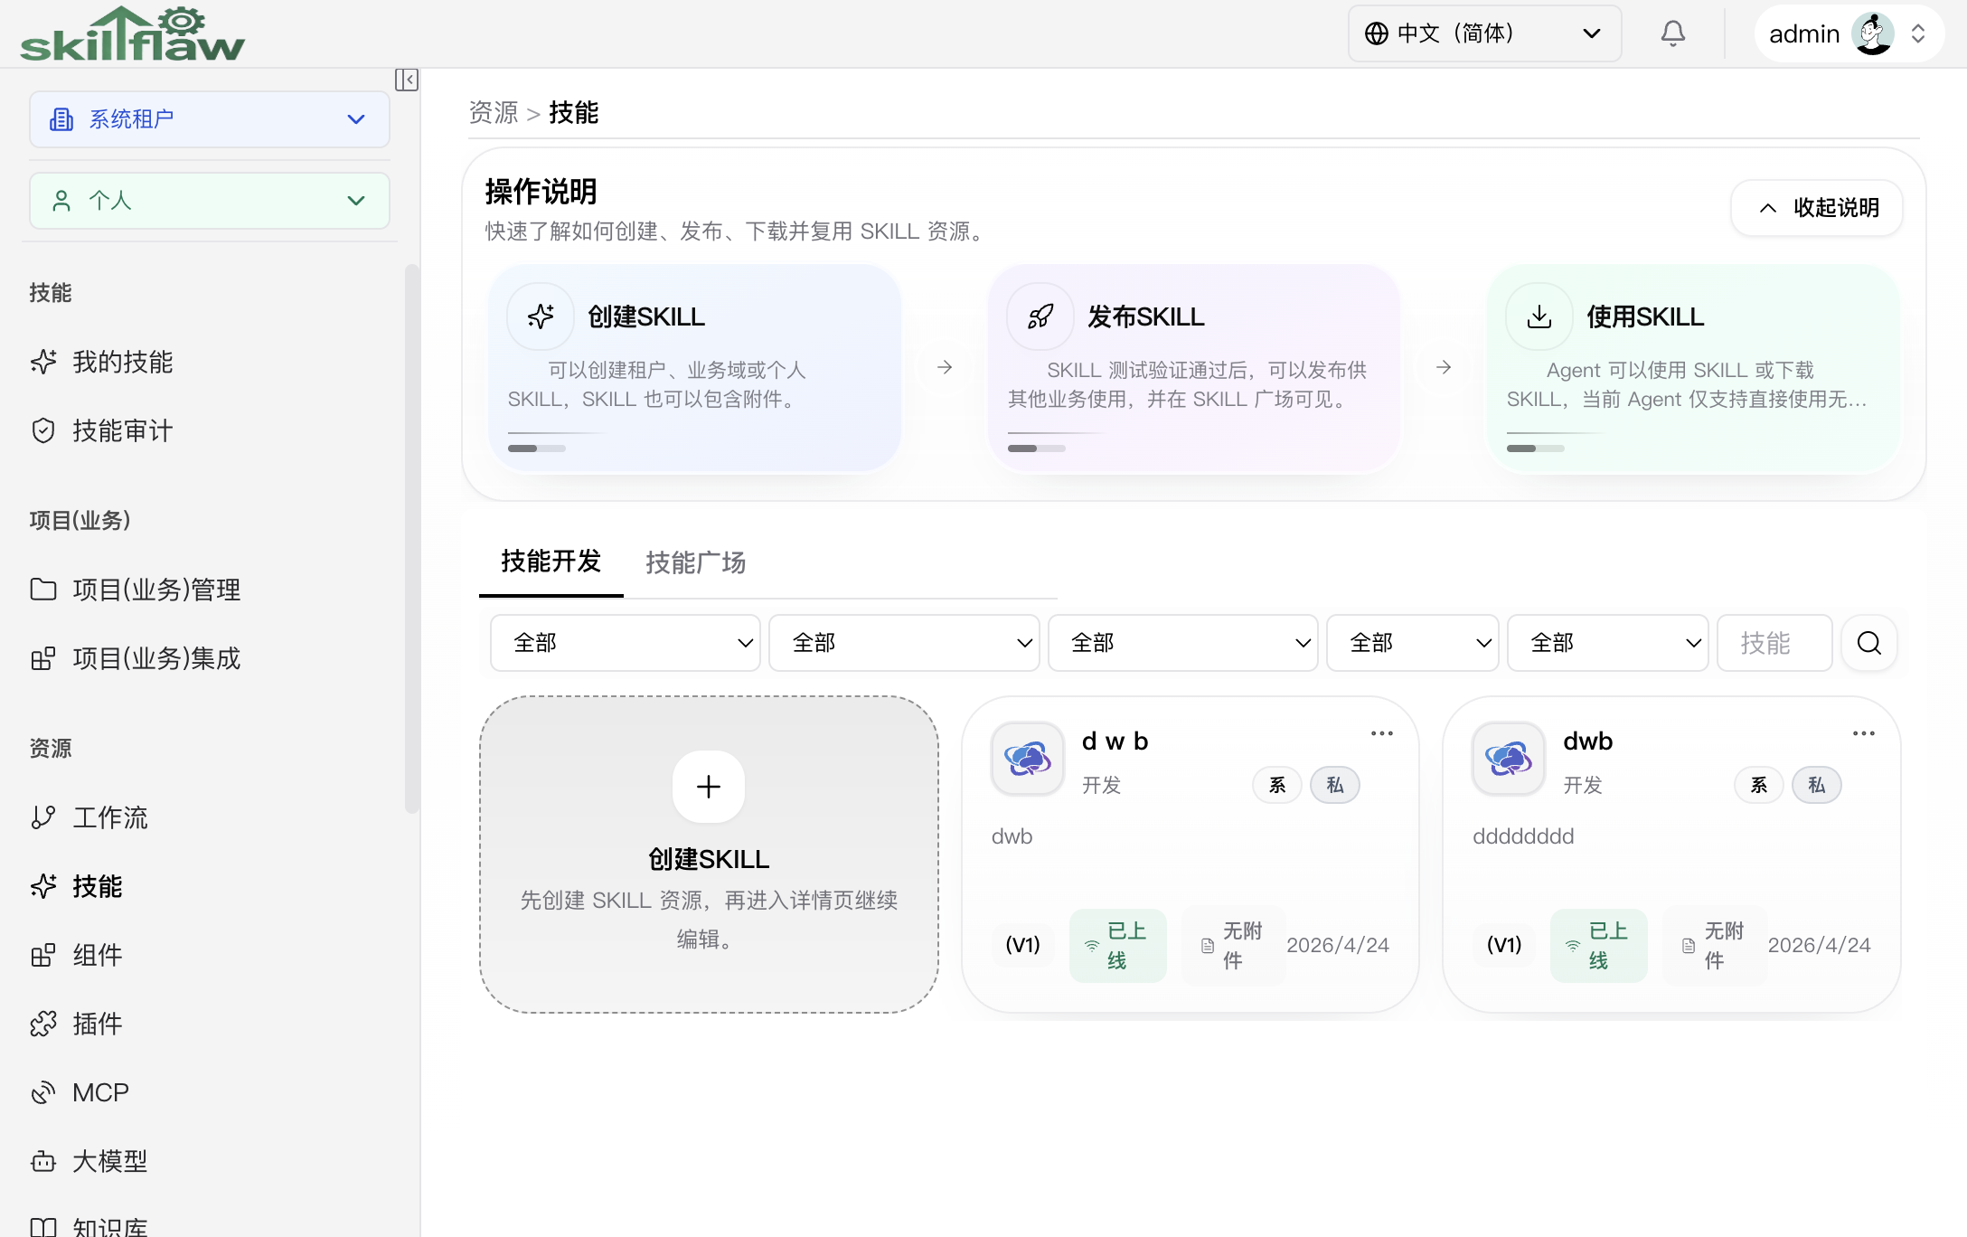This screenshot has height=1237, width=1967.
Task: Open 我的技能 in sidebar
Action: tap(210, 362)
